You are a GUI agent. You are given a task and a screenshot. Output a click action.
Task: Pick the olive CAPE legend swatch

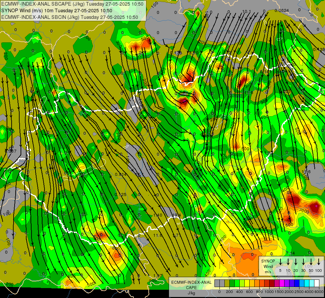click(227, 283)
